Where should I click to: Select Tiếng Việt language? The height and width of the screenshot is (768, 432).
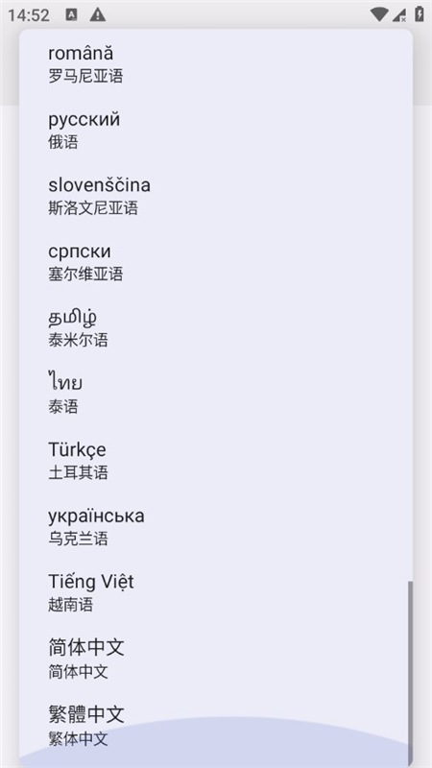216,592
